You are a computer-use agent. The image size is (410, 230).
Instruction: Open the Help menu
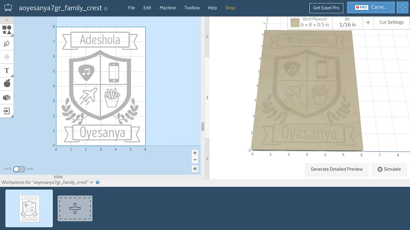213,7
